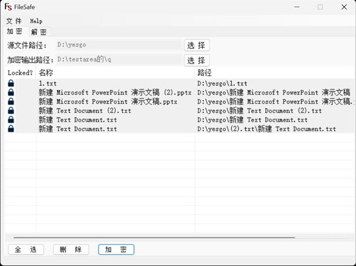Click lock icon beside 新建 Text Document (2).txt
356x266 pixels.
[11, 111]
